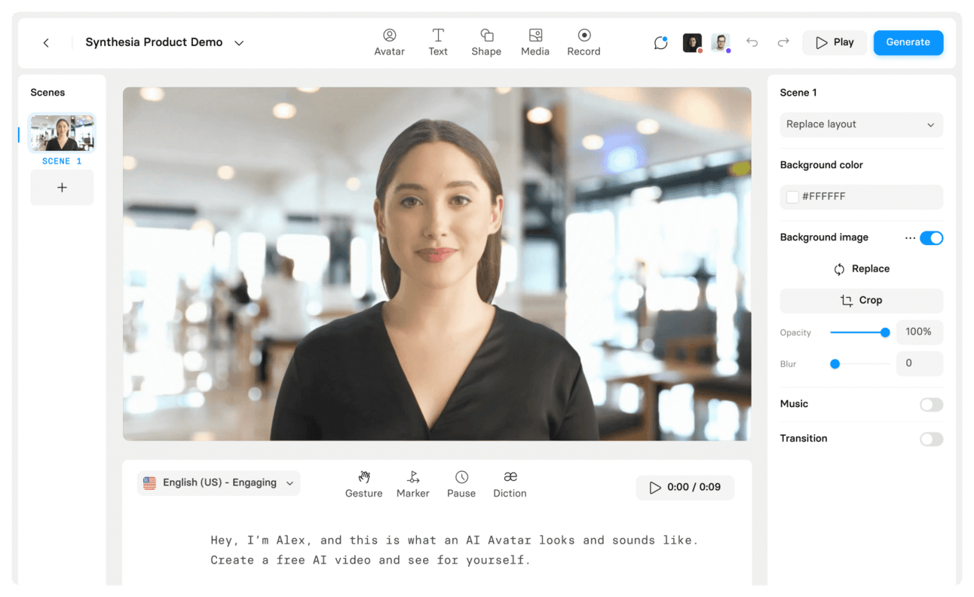This screenshot has width=974, height=597.
Task: Click the script line 'Create a free AI video'
Action: click(x=371, y=561)
